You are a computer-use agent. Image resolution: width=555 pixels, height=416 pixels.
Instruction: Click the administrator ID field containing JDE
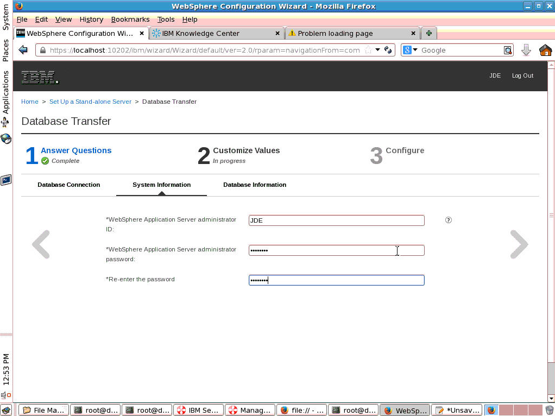click(336, 220)
